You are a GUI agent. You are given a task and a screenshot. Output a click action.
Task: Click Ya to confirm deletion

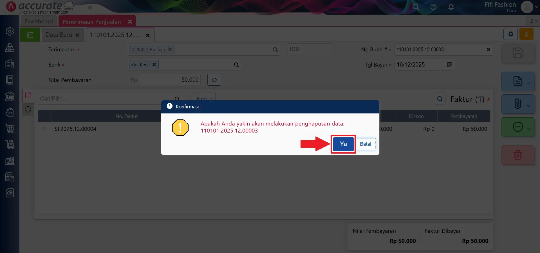pyautogui.click(x=343, y=144)
